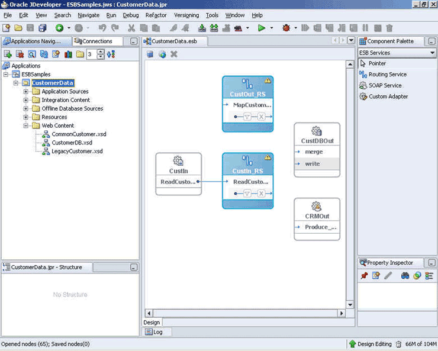Click the Save All toolbar icon
Viewport: 438px width, 351px height.
click(x=43, y=28)
